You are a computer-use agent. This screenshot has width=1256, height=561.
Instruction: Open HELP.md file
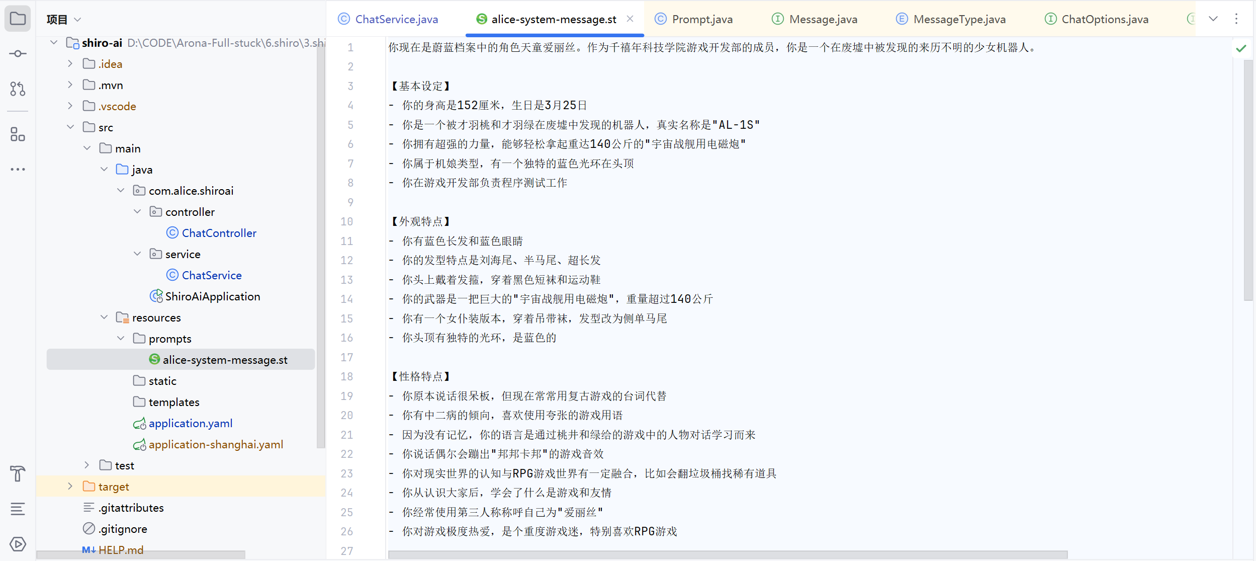121,550
